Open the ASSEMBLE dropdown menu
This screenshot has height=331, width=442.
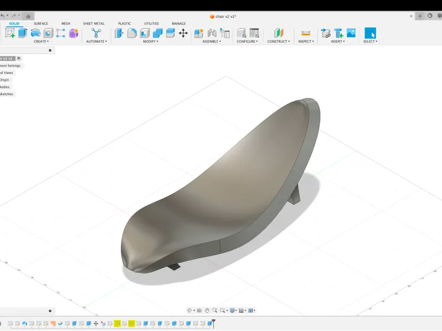212,41
